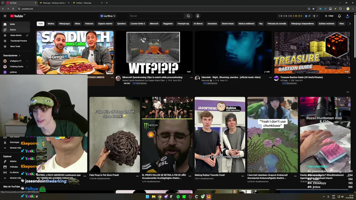
Task: Select the Minecraft filter chip
Action: (154, 24)
